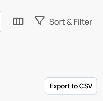Click the word Sort in the toolbar

click(x=57, y=22)
